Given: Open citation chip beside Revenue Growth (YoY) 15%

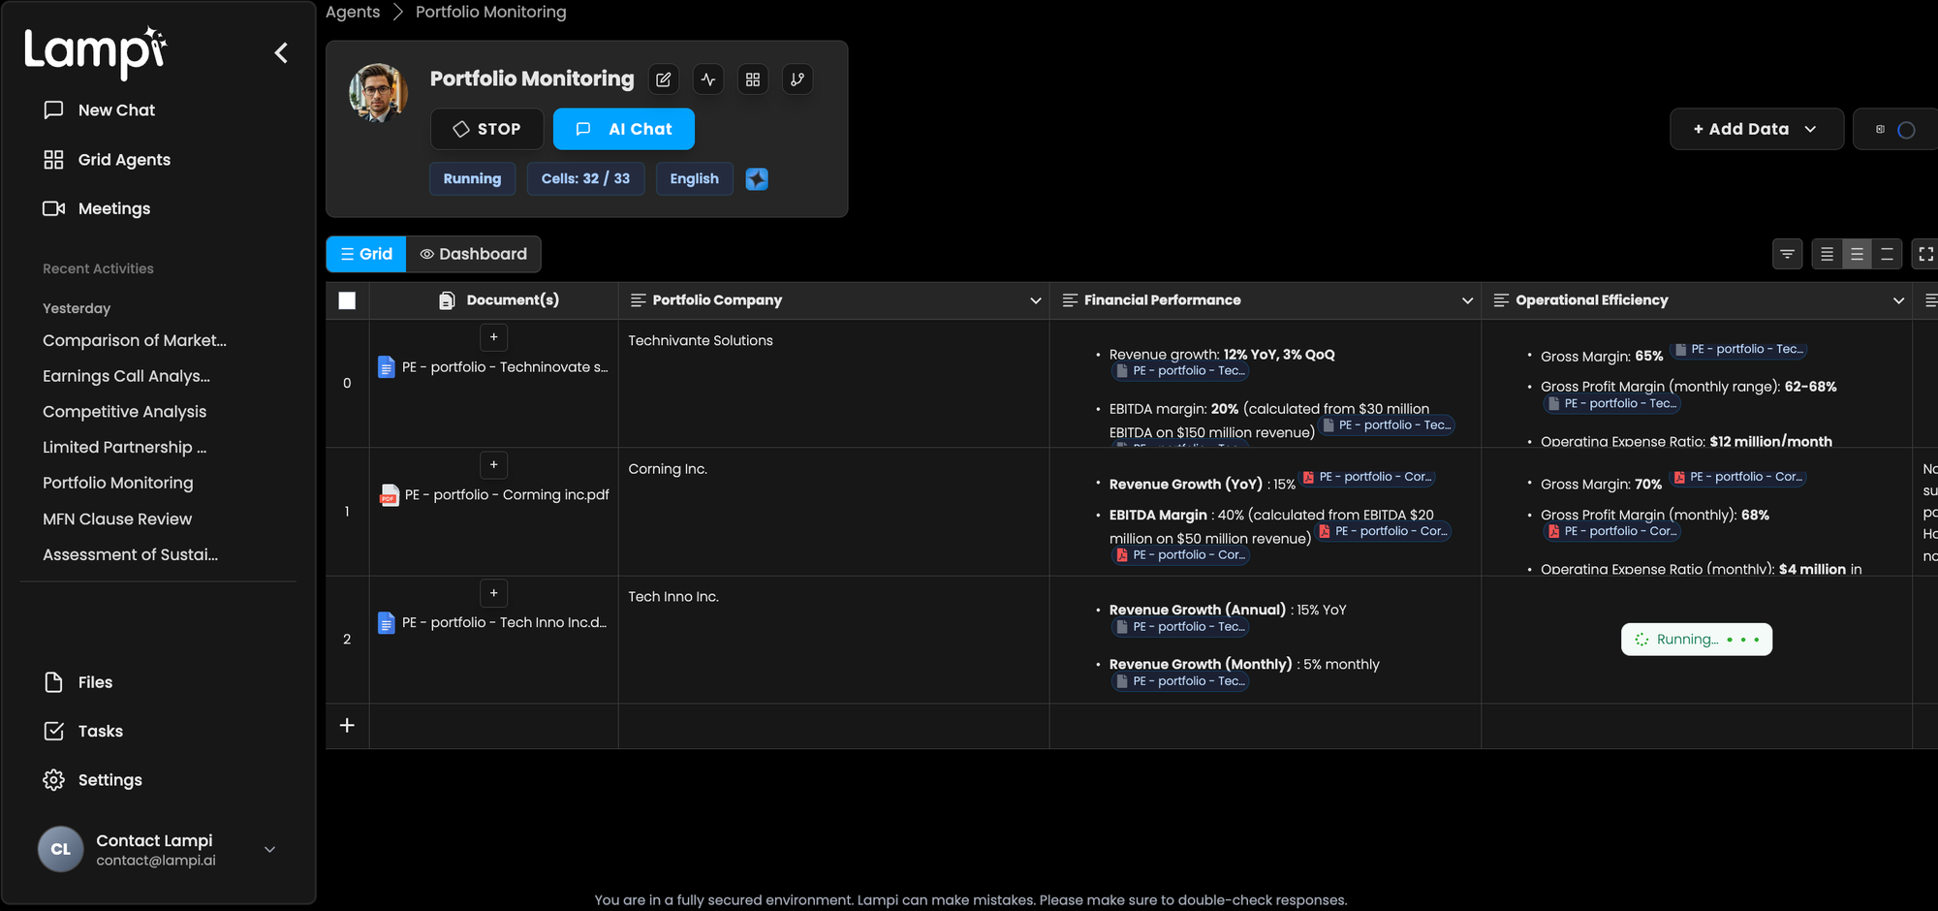Looking at the screenshot, I should pos(1366,477).
